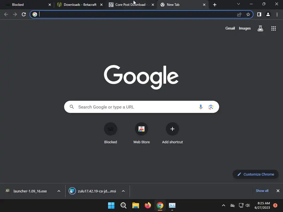Open the Web Store shortcut
Screen dimensions: 283x212
click(x=141, y=133)
